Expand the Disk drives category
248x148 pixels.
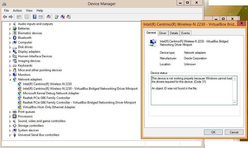point(10,47)
